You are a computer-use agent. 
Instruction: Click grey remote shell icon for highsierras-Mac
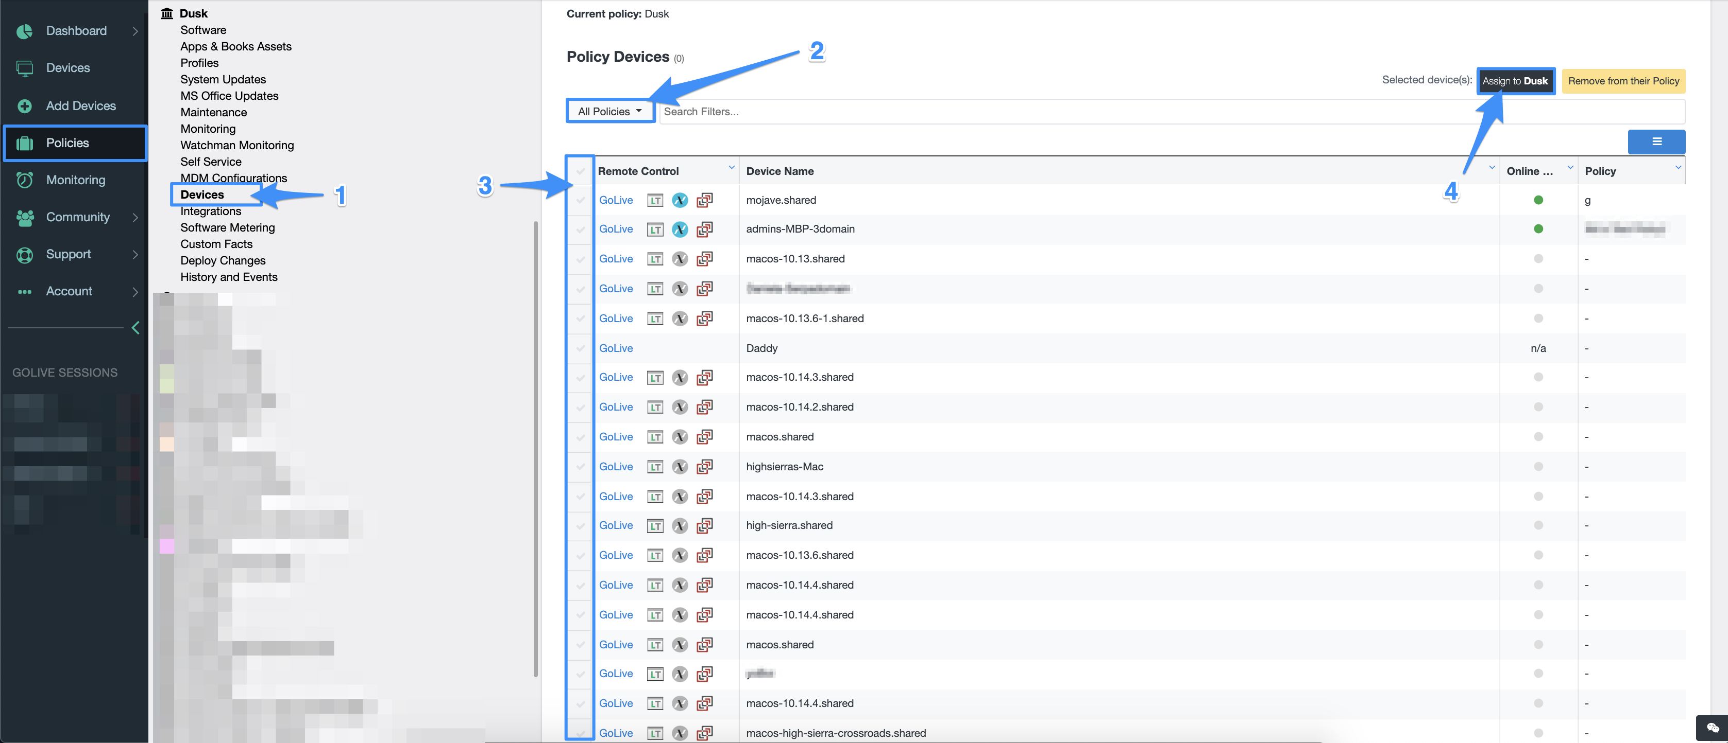680,466
